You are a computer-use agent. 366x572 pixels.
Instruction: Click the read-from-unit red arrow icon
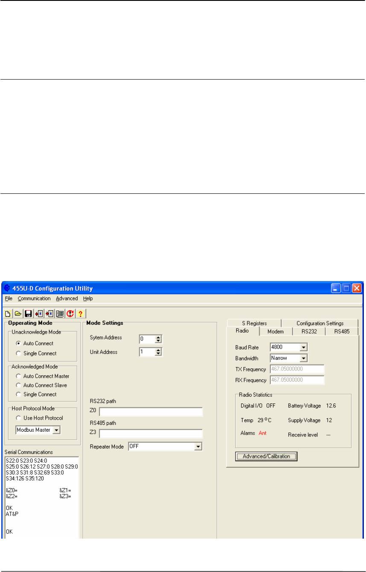click(x=38, y=314)
